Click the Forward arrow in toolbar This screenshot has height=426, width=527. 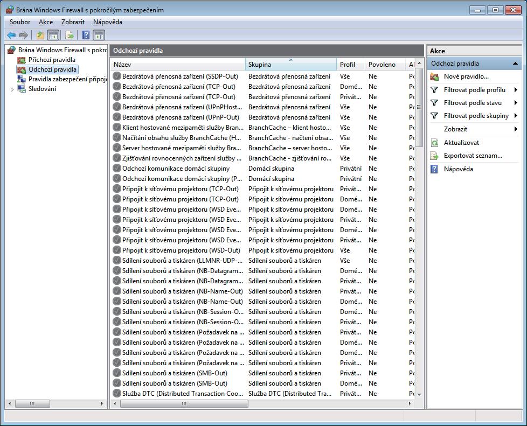click(24, 35)
